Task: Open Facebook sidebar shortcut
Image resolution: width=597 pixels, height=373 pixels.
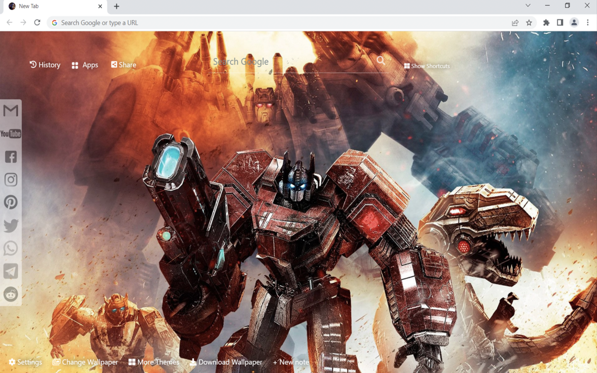Action: (11, 157)
